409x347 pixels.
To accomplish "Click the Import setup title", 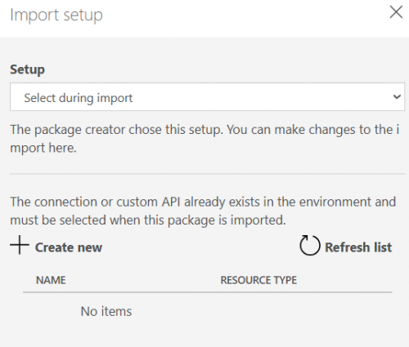I will point(56,16).
